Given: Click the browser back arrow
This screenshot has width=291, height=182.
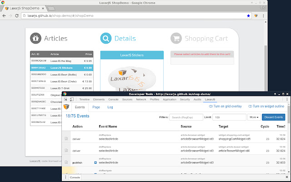Looking at the screenshot, I should tap(4, 16).
